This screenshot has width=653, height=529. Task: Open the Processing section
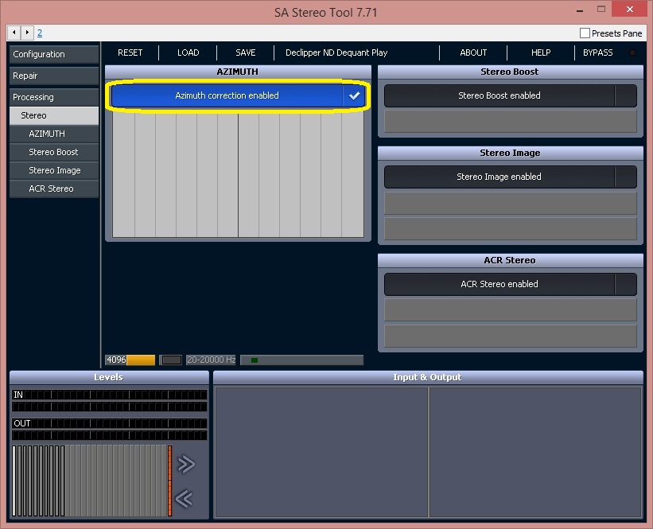[x=54, y=97]
